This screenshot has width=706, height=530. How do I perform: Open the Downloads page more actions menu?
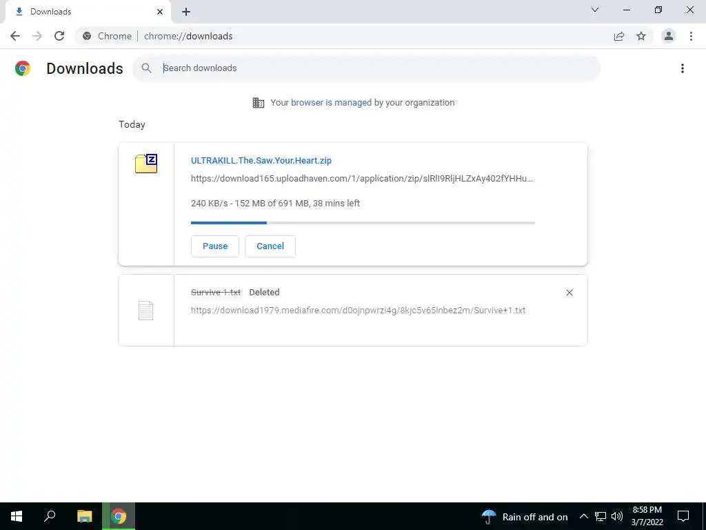[683, 68]
